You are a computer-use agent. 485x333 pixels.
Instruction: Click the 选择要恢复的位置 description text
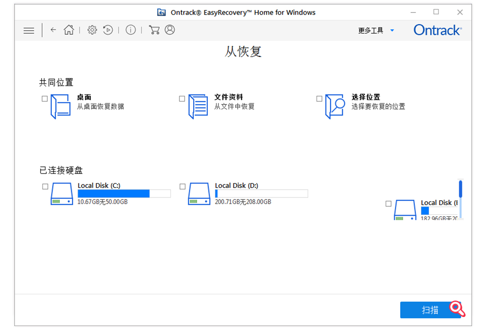(x=378, y=106)
